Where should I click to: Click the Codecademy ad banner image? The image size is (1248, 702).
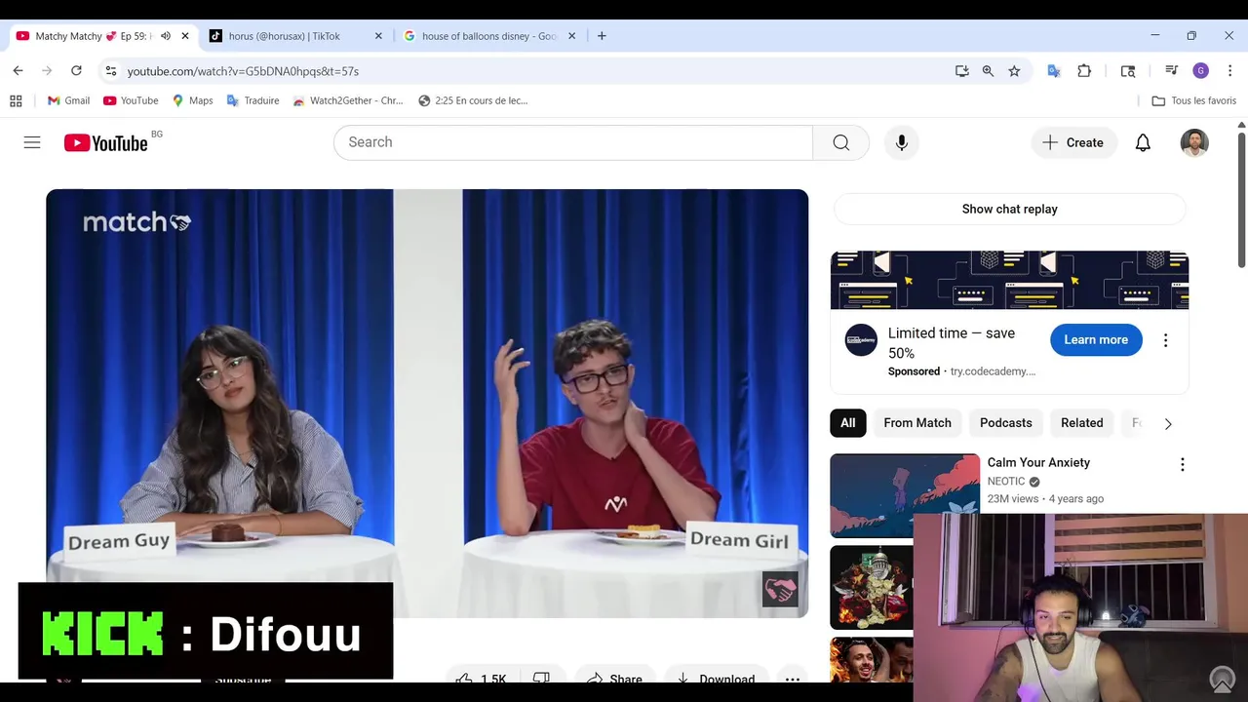pos(1009,280)
